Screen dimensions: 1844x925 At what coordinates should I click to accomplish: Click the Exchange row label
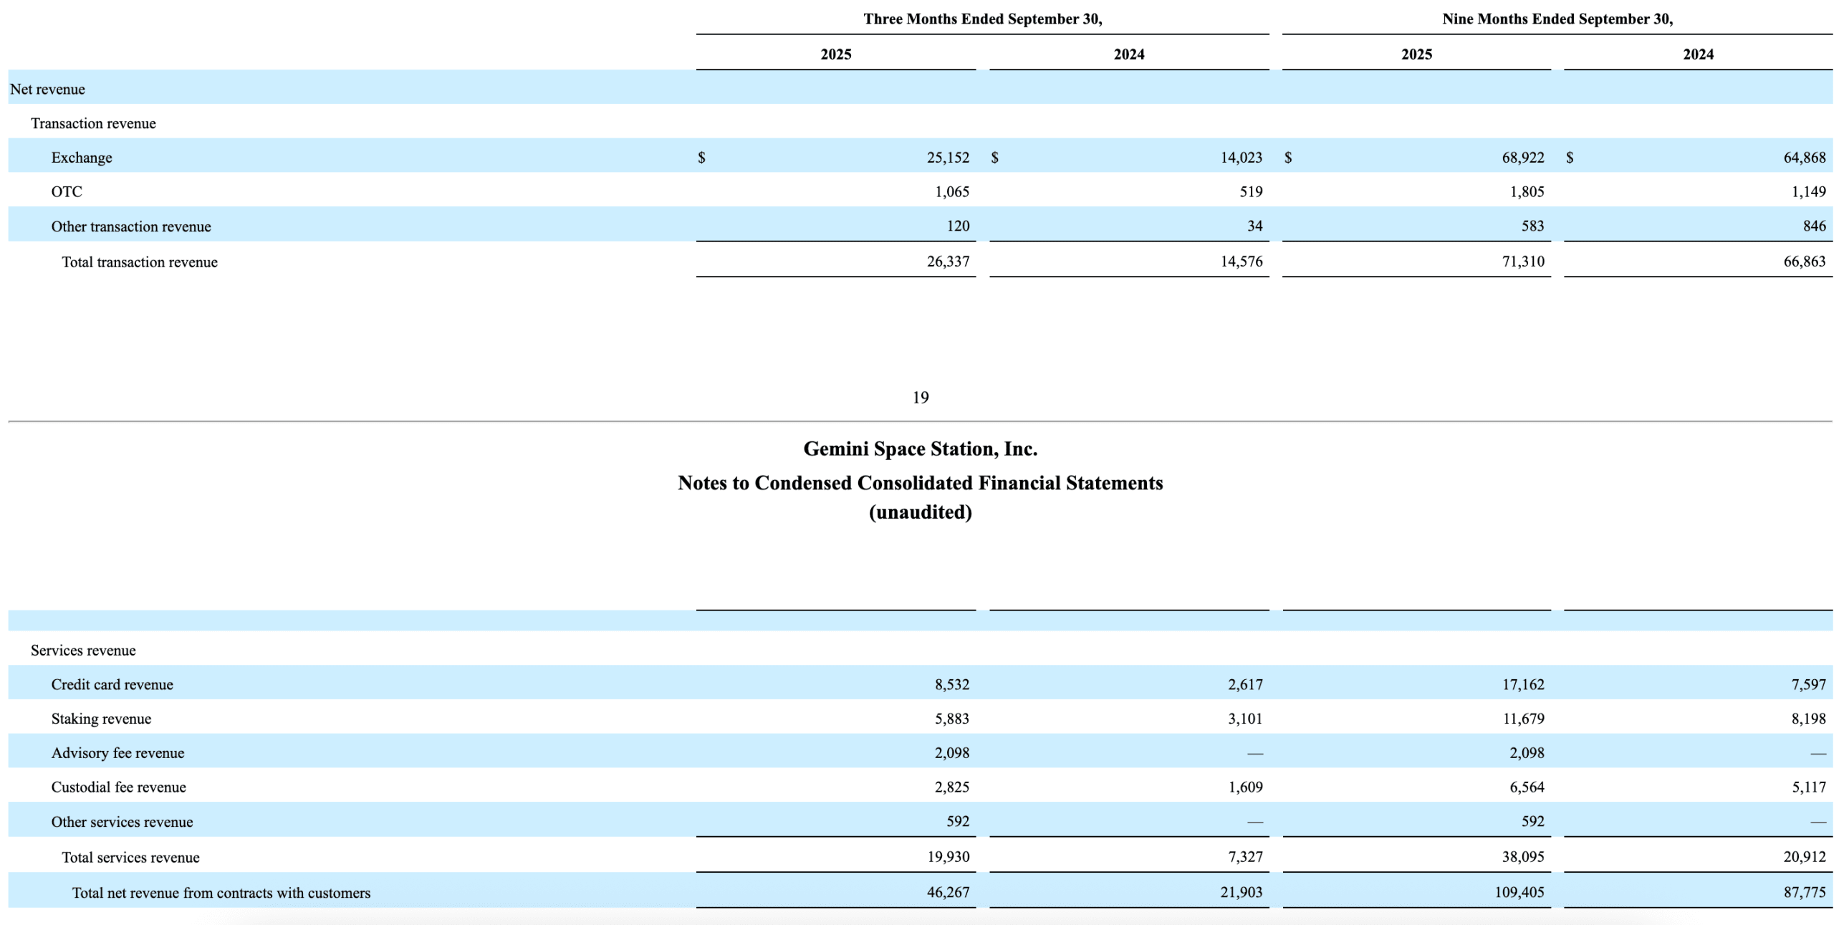click(x=81, y=158)
